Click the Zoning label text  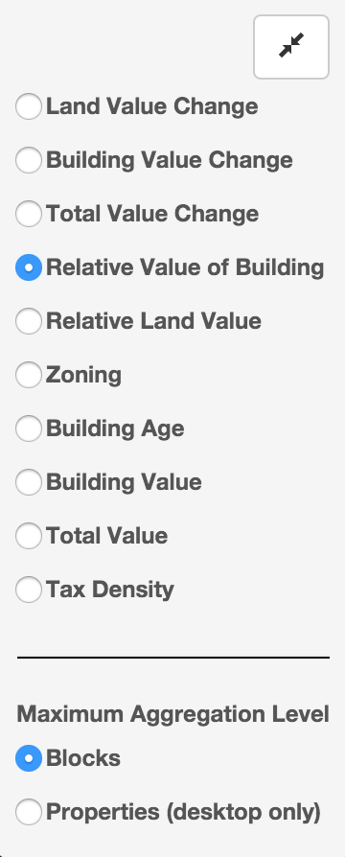coord(83,376)
